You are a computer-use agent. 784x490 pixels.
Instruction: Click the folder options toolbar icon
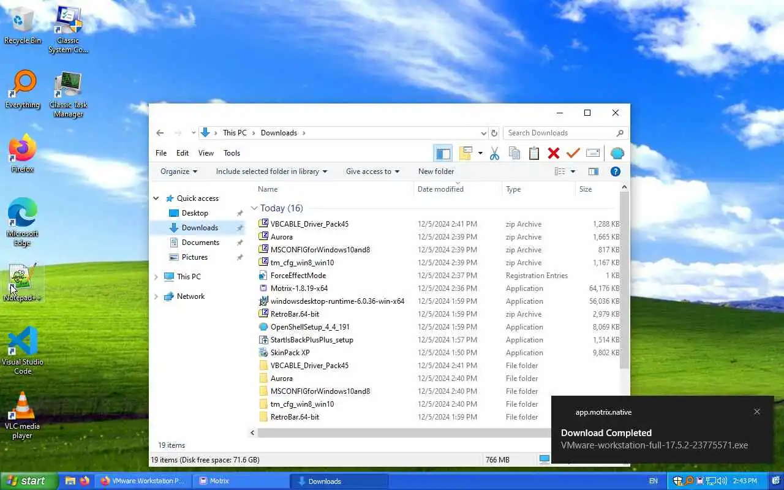point(466,153)
